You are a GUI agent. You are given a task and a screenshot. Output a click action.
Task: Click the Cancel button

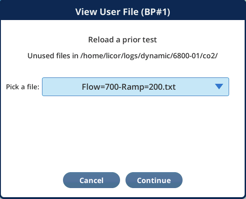click(91, 180)
